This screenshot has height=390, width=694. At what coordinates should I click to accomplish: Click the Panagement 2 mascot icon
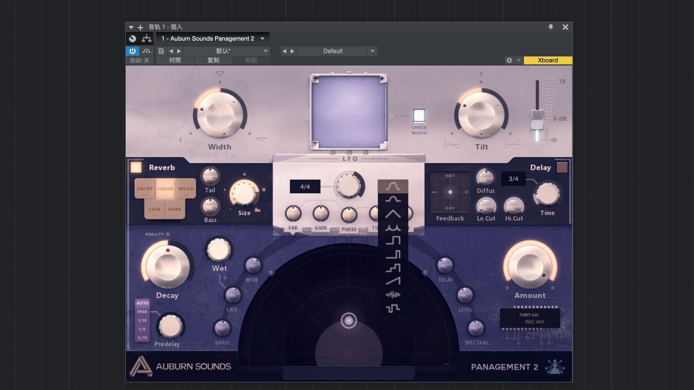555,367
